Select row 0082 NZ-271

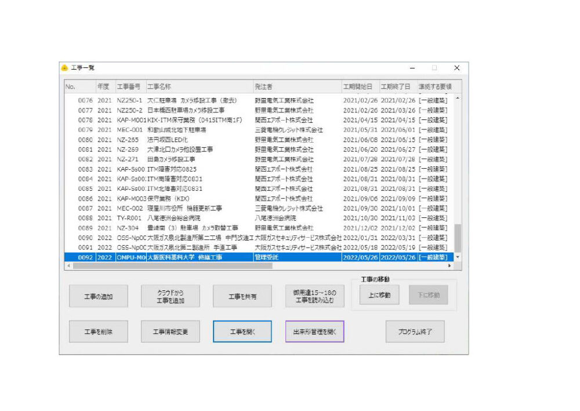click(x=259, y=159)
